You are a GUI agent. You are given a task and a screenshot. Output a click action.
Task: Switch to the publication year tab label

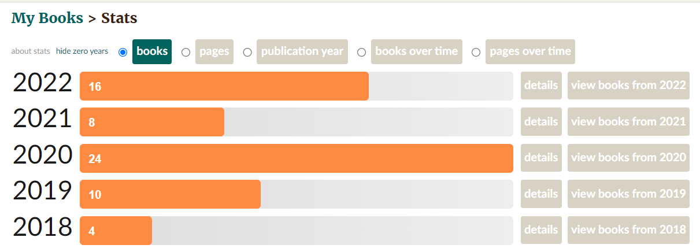pyautogui.click(x=302, y=51)
